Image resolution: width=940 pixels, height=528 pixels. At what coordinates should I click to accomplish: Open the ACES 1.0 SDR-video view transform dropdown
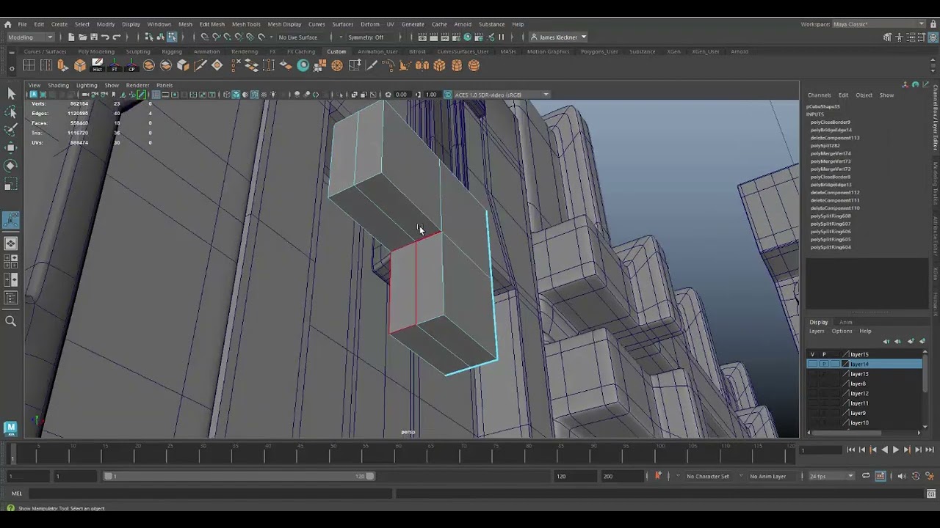pyautogui.click(x=502, y=95)
